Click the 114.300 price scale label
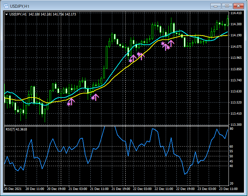This screenshot has height=196, width=248. click(236, 24)
